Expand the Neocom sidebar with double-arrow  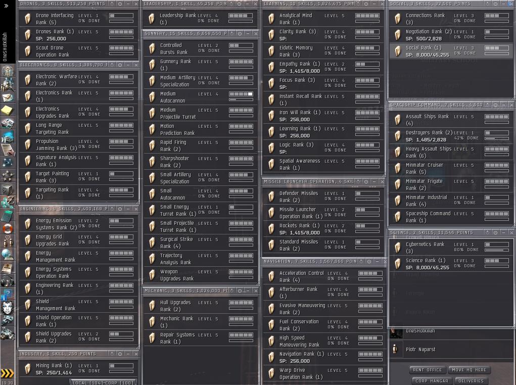coord(6,6)
